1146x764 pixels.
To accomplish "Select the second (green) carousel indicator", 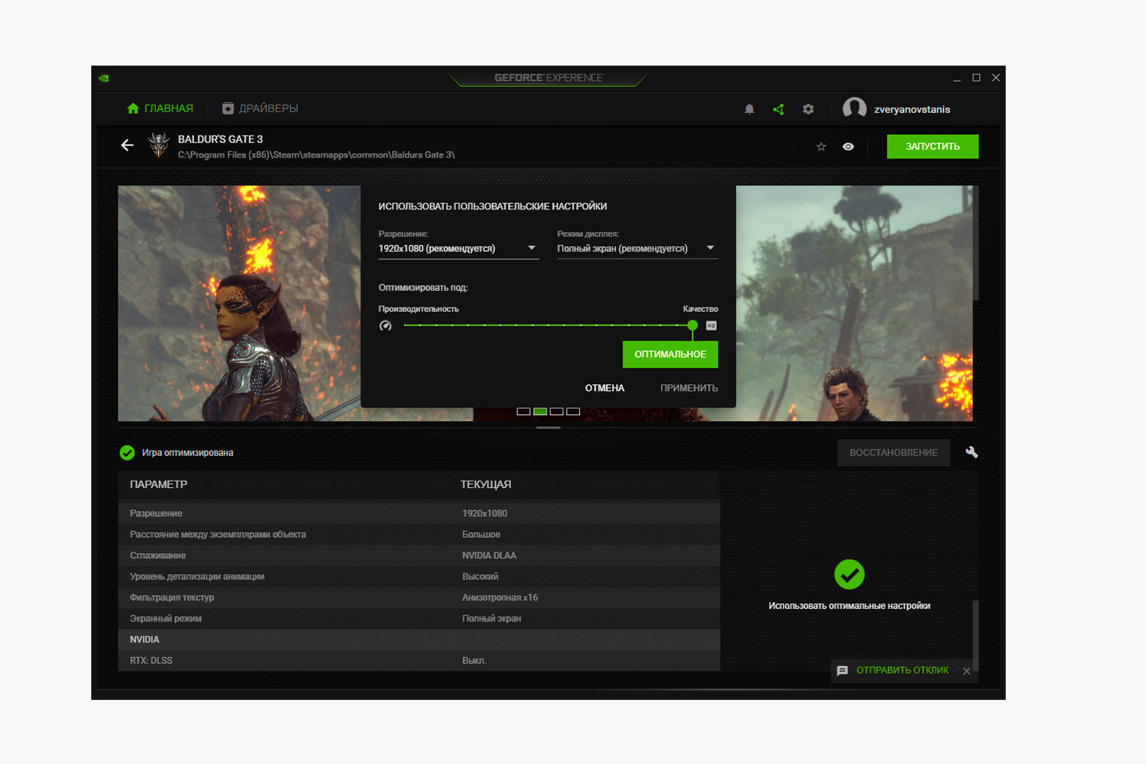I will pyautogui.click(x=540, y=411).
